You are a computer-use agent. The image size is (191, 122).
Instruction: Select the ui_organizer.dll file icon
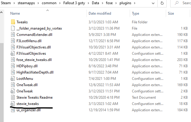point(13,110)
